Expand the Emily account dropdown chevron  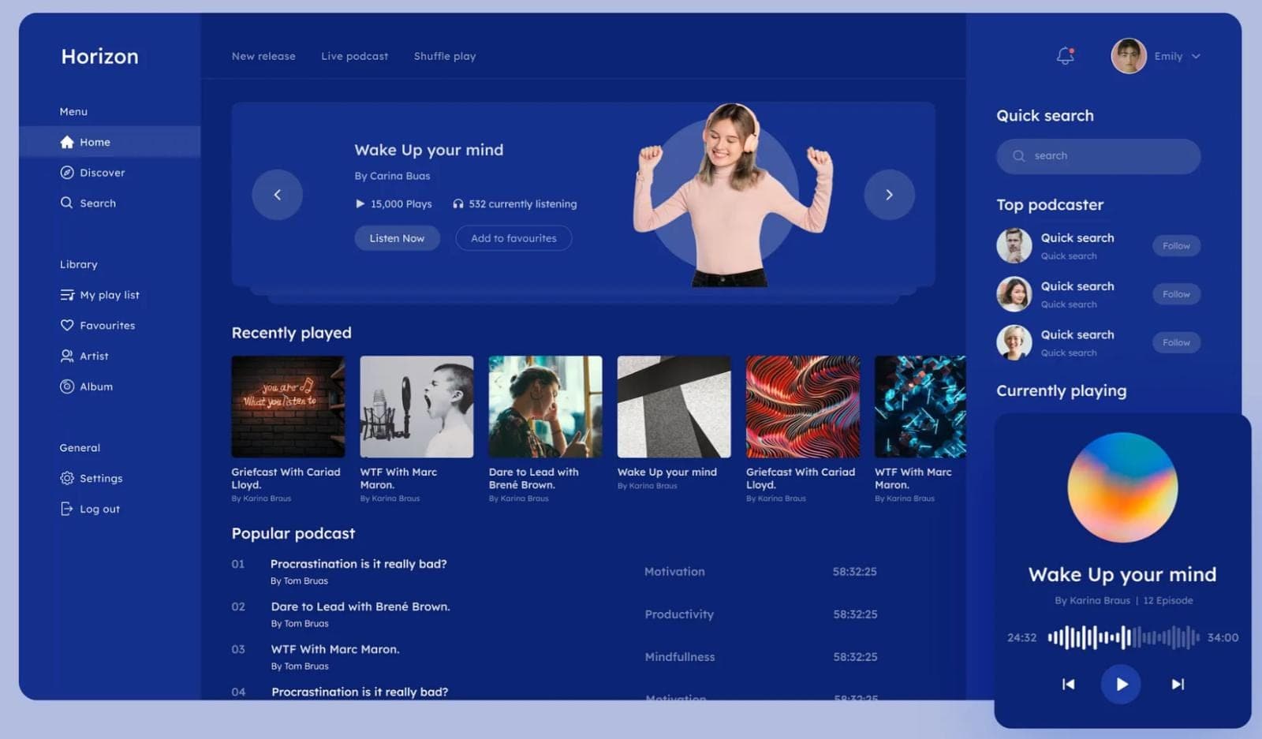1196,56
